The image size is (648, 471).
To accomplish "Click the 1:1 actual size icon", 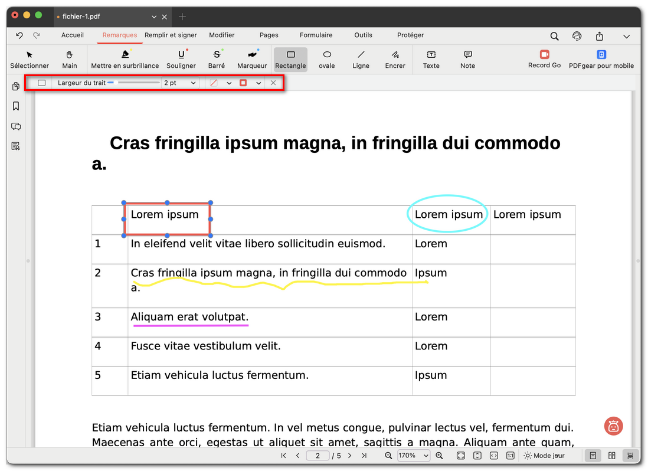I will (510, 456).
